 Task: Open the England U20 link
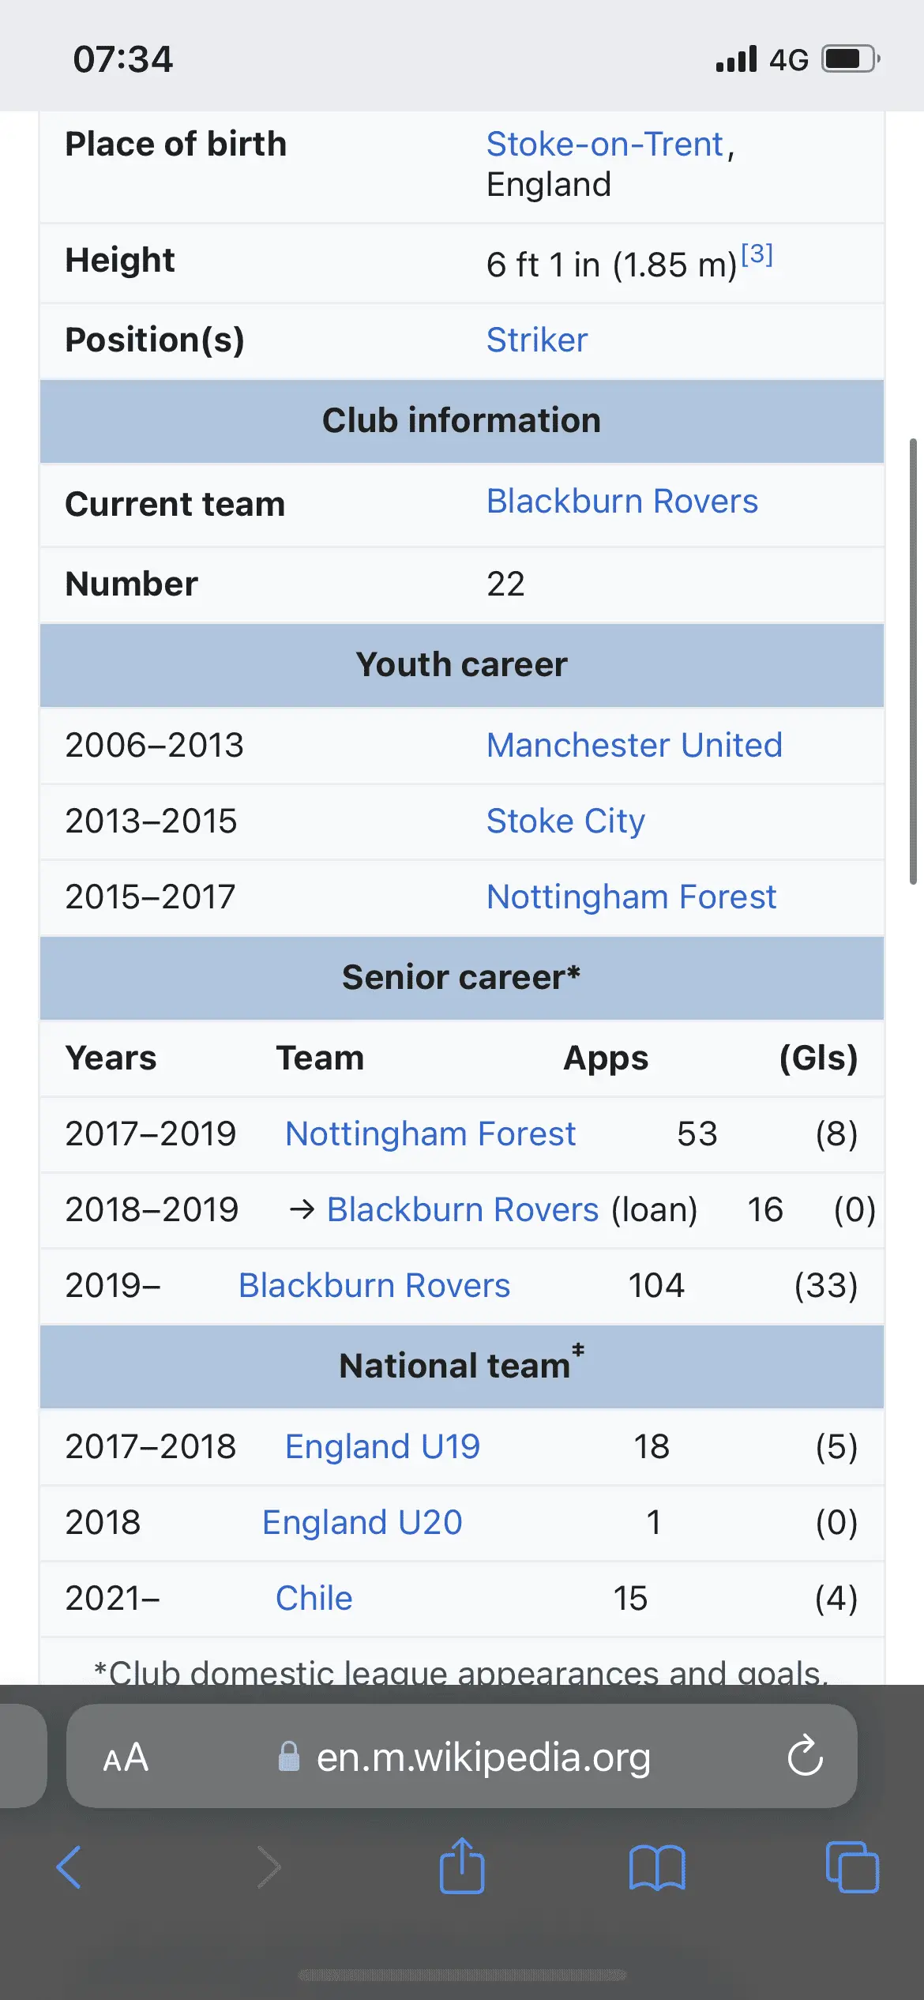(x=362, y=1522)
